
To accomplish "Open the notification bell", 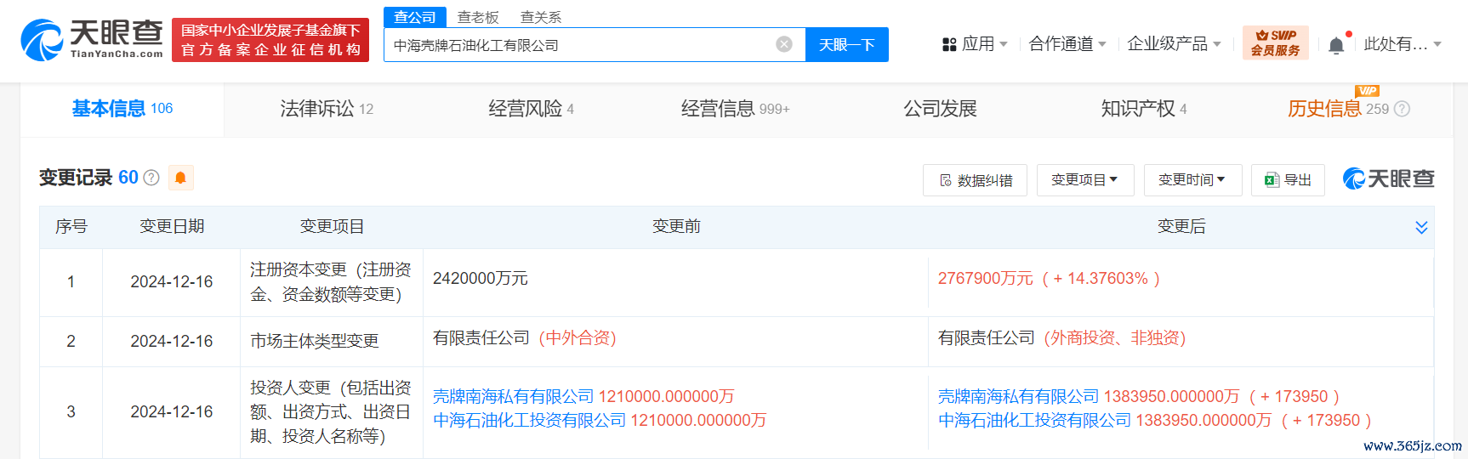I will click(x=1336, y=45).
